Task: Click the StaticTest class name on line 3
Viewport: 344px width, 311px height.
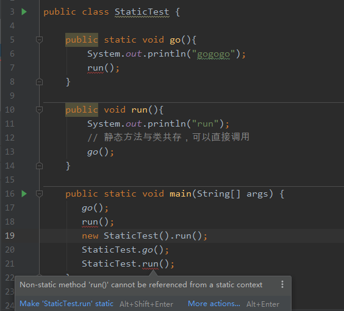Action: point(142,12)
